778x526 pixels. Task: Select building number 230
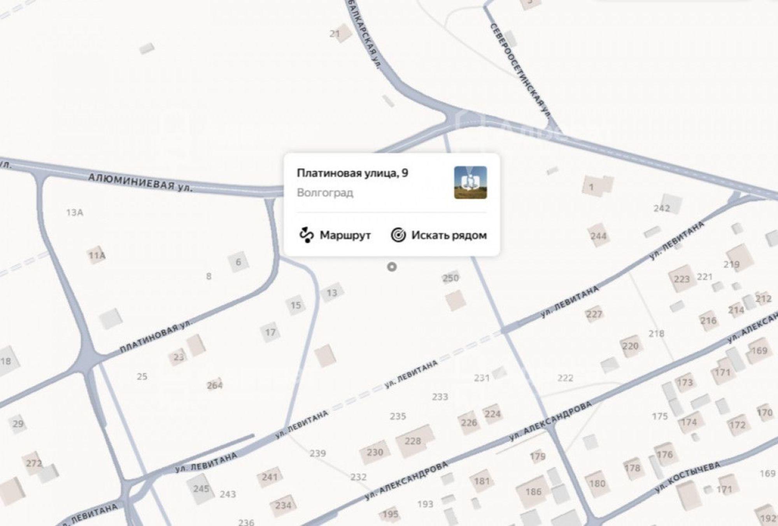[x=375, y=452]
